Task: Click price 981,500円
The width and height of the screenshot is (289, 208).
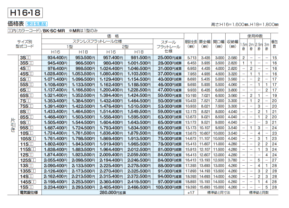Action: tap(141, 58)
